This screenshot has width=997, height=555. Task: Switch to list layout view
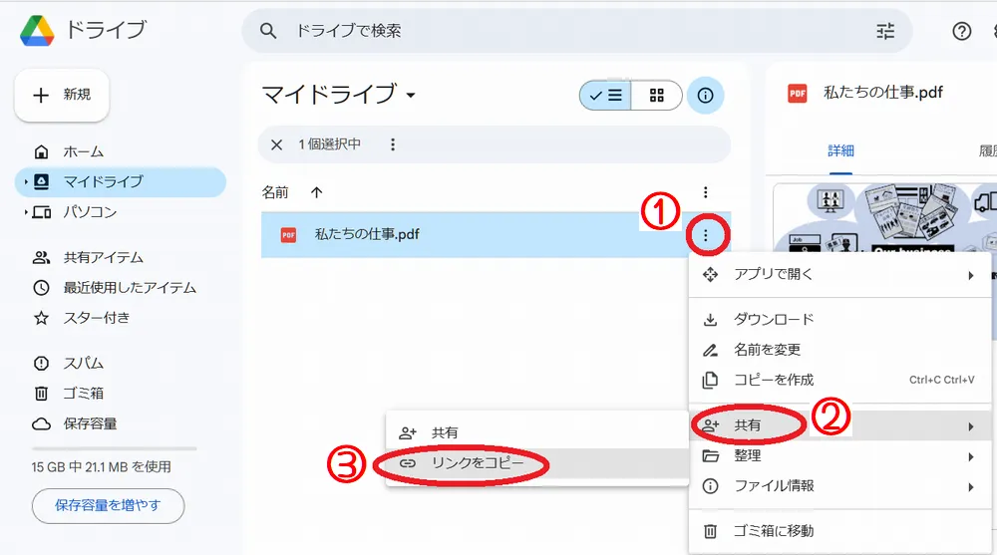[606, 96]
